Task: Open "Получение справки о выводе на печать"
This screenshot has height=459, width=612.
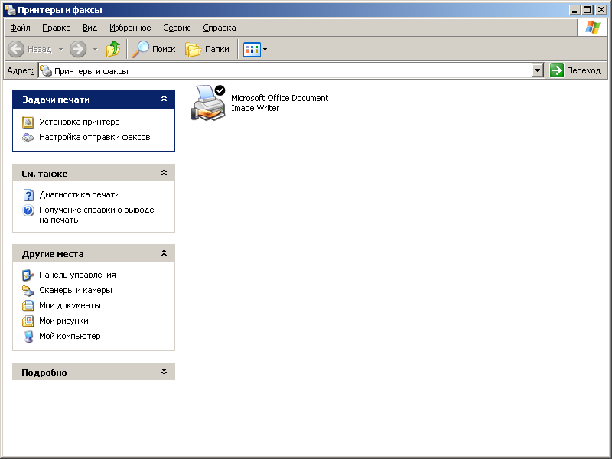Action: click(x=96, y=215)
